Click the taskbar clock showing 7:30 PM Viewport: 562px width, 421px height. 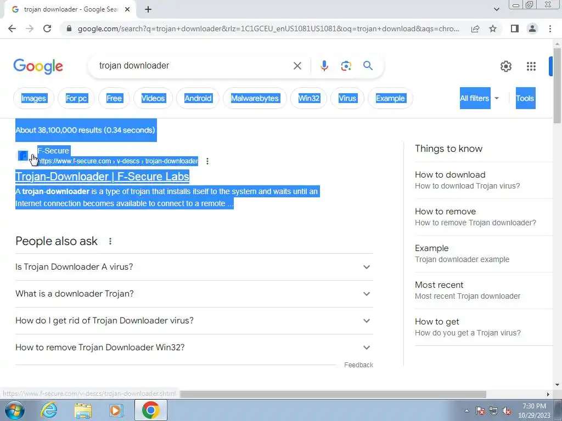(534, 411)
